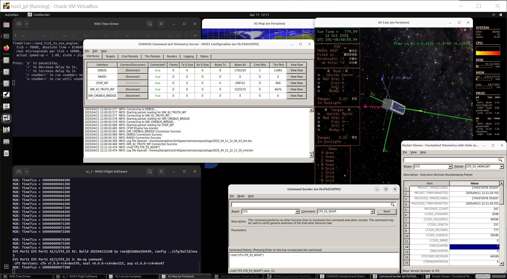The image size is (507, 279).
Task: Click Packet Viewer table vertical scrollbar
Action: pyautogui.click(x=501, y=195)
